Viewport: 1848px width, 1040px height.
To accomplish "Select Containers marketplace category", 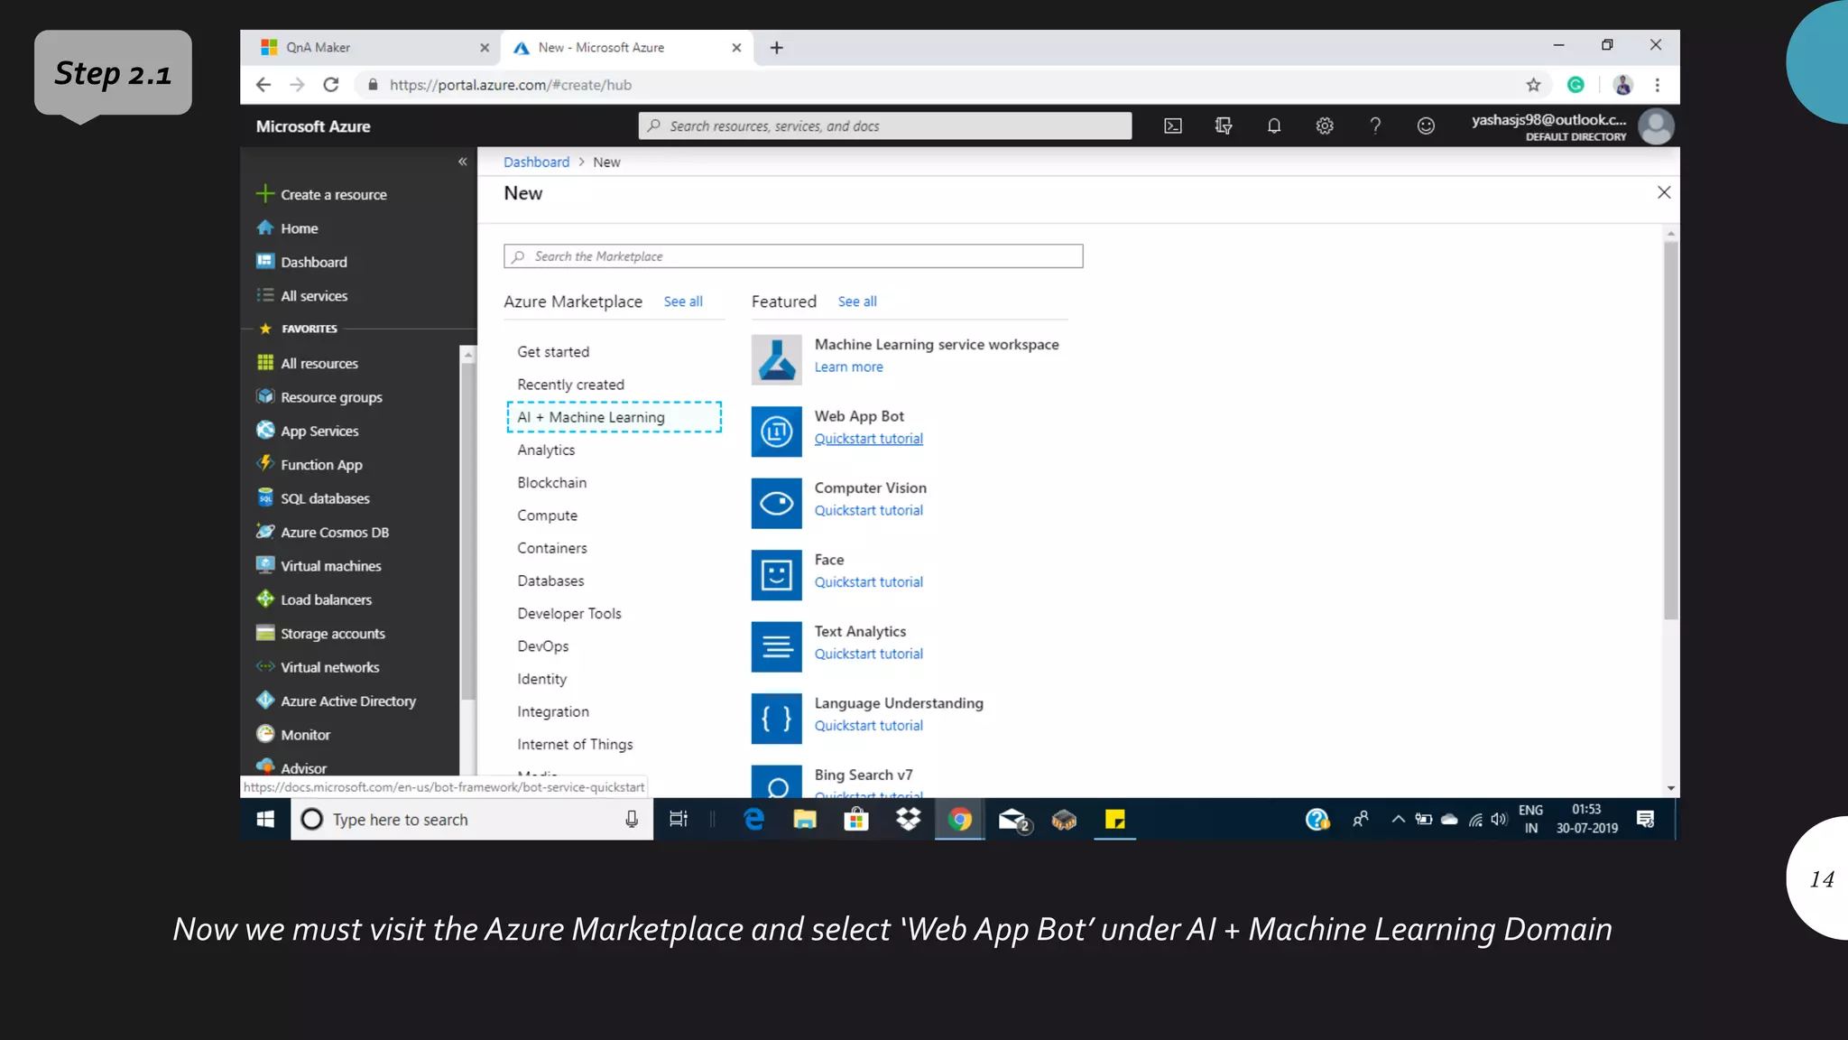I will (x=551, y=548).
